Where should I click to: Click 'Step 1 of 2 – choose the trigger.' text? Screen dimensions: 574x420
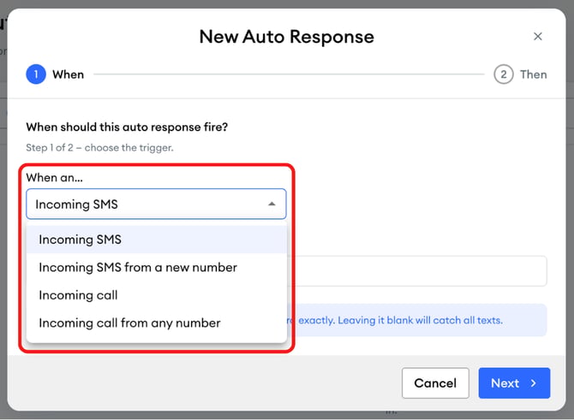(x=99, y=148)
